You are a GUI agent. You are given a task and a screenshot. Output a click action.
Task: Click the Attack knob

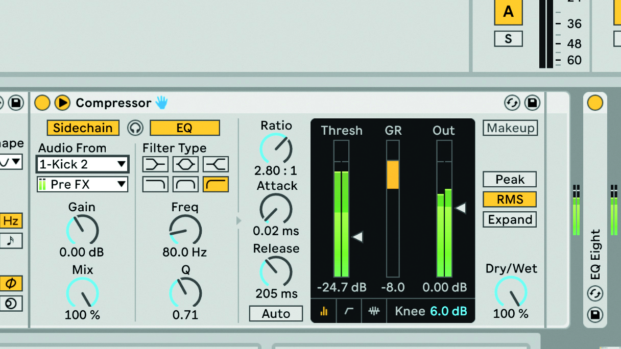(276, 209)
